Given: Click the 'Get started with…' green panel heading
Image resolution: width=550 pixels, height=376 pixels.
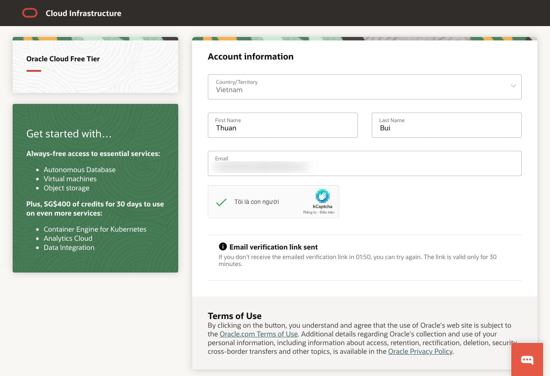Looking at the screenshot, I should pos(69,134).
